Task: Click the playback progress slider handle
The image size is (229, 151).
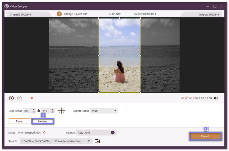Action: pos(32,98)
